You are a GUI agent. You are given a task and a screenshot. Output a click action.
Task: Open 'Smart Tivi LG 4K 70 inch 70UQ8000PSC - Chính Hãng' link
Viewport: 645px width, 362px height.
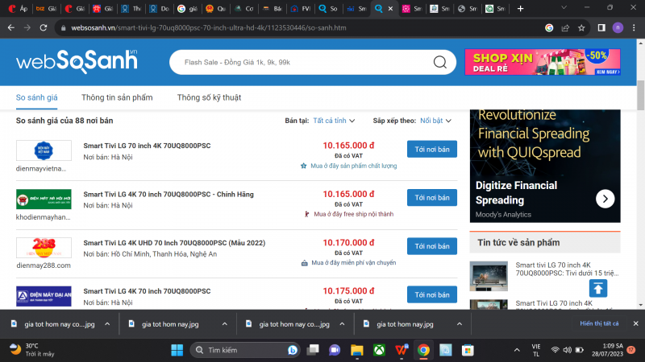pyautogui.click(x=169, y=195)
